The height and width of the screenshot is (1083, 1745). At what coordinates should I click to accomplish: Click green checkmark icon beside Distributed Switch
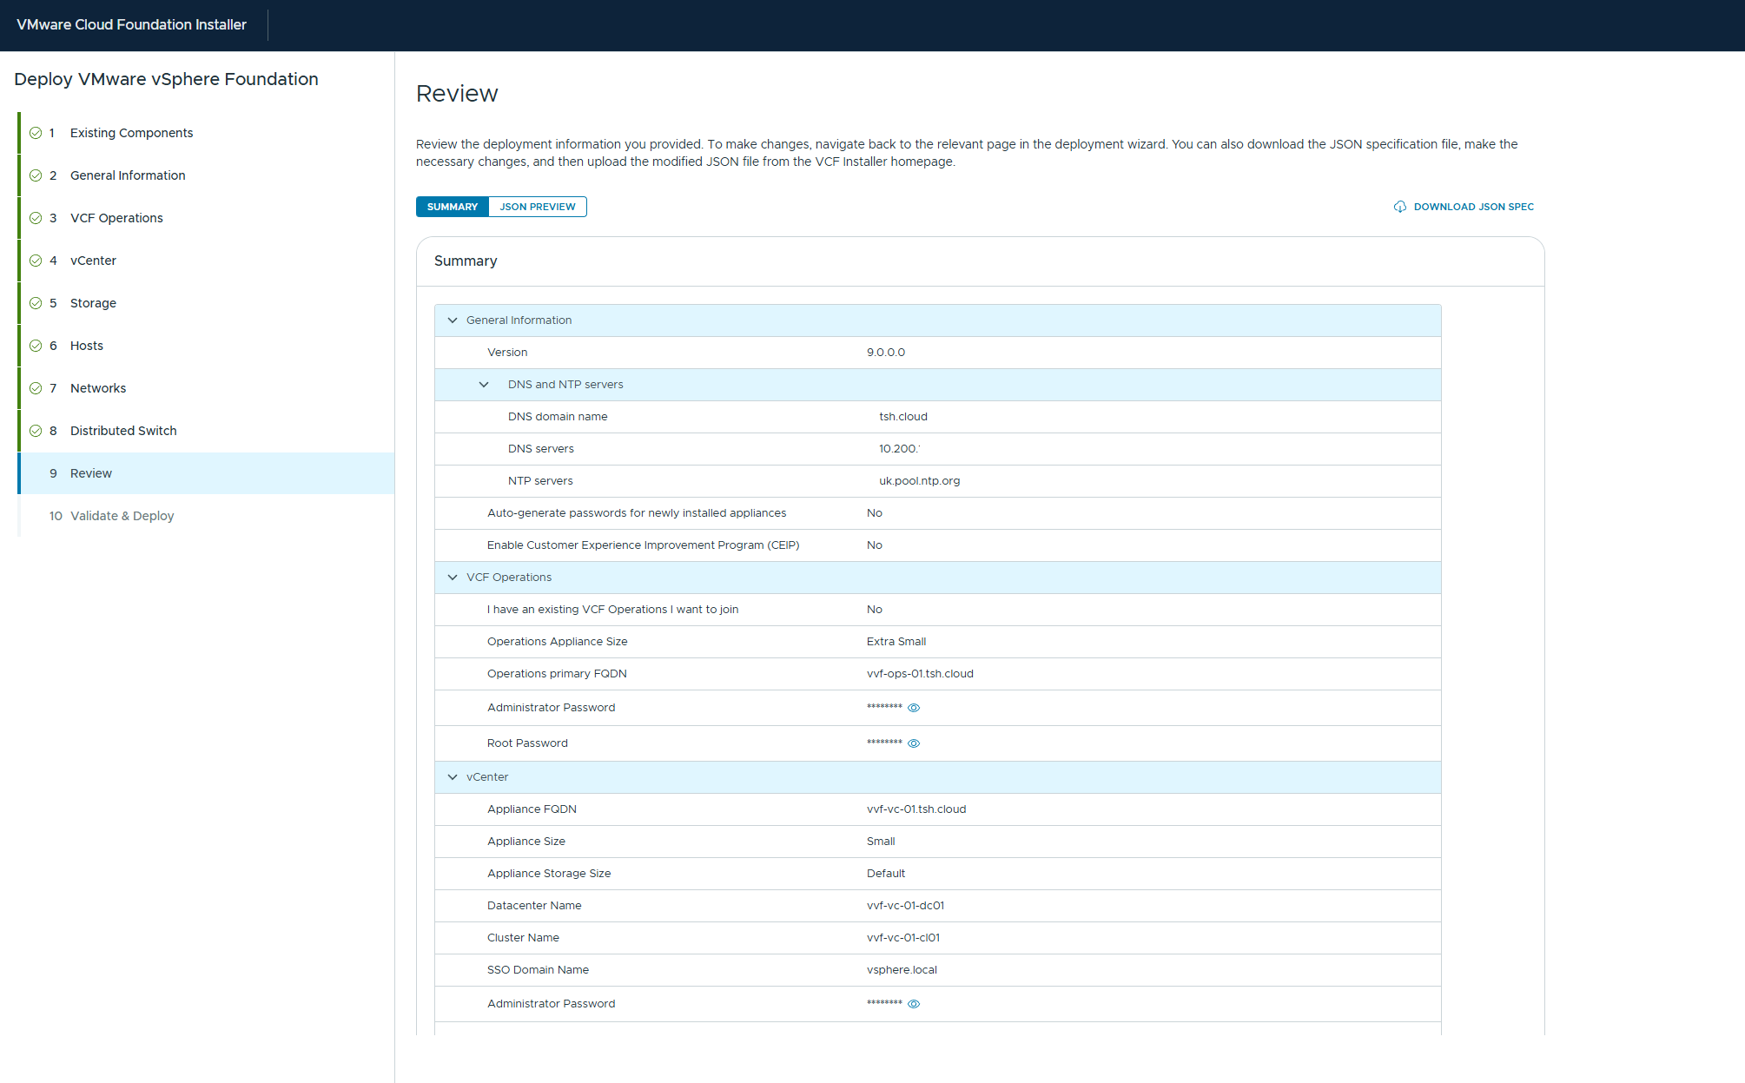[36, 431]
